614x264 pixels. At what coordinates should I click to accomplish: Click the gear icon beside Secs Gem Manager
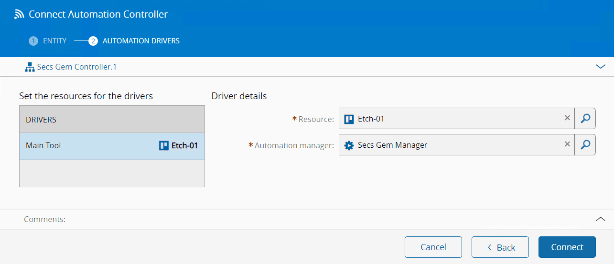(x=349, y=145)
